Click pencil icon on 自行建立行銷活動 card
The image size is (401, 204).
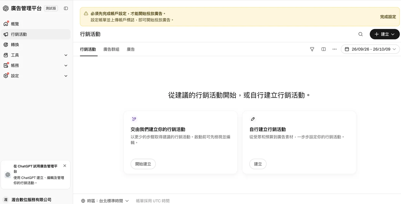pyautogui.click(x=253, y=119)
